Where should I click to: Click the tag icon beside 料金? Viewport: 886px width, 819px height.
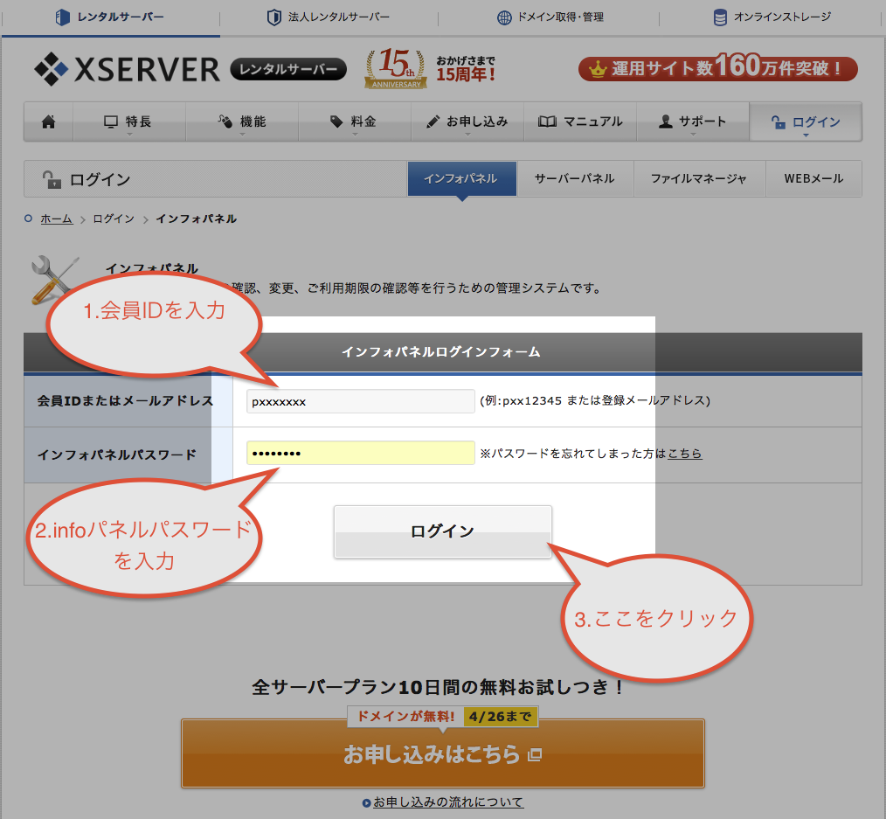(x=336, y=121)
